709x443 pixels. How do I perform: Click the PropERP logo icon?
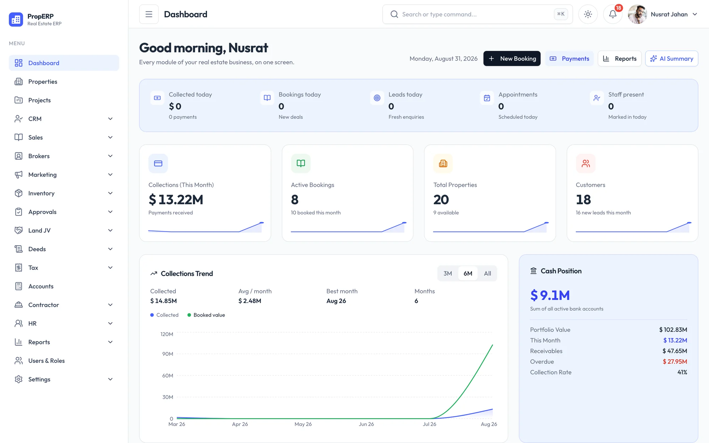[16, 19]
